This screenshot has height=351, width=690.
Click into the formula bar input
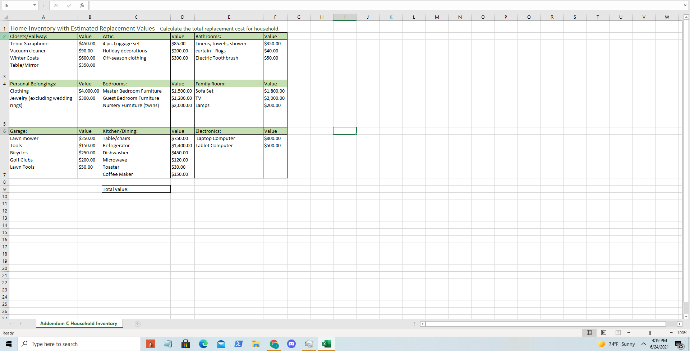(x=386, y=5)
